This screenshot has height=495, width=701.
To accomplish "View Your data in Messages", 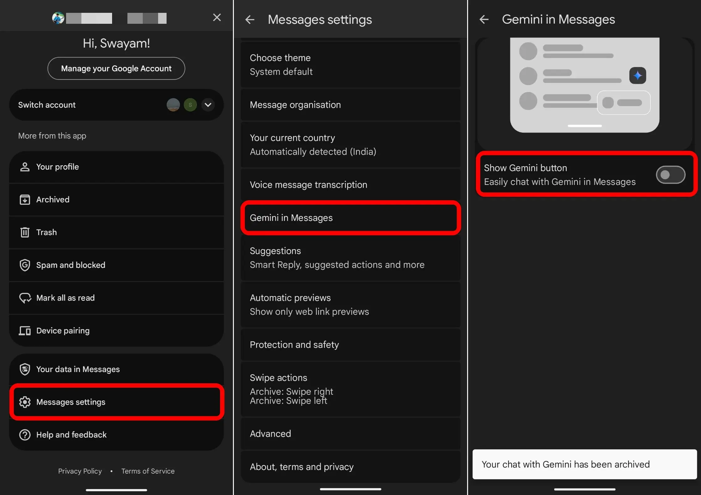I will pyautogui.click(x=78, y=369).
